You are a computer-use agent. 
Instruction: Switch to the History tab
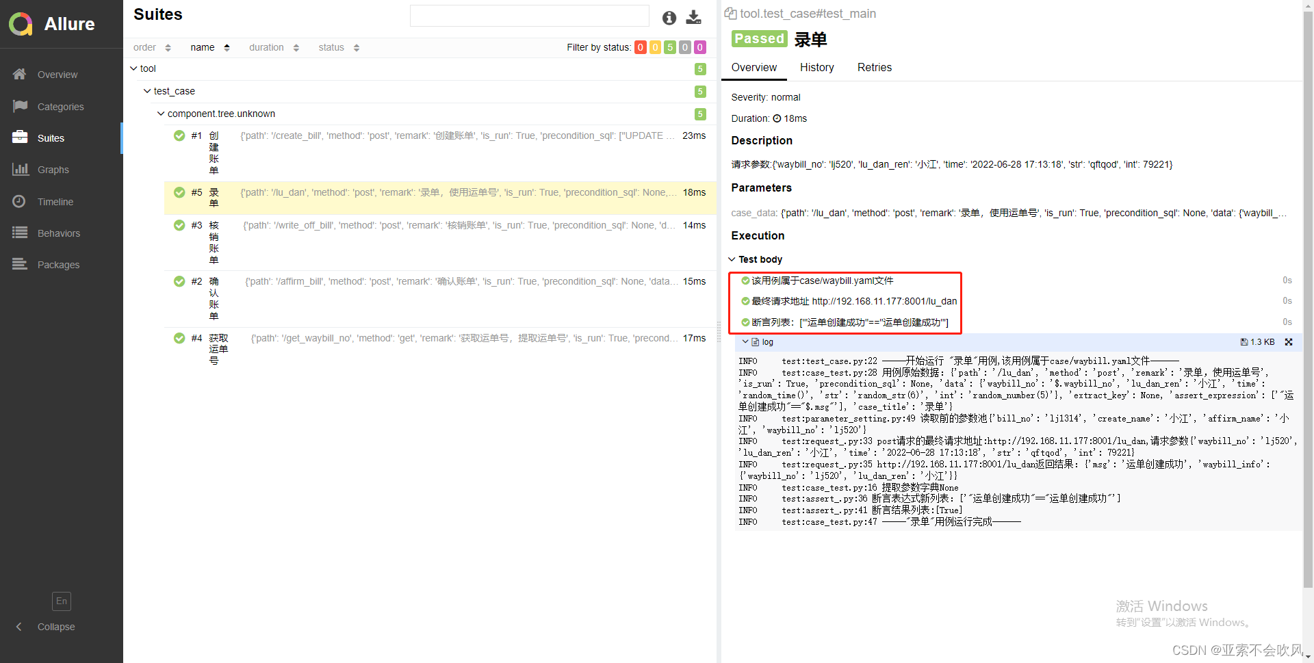tap(817, 67)
